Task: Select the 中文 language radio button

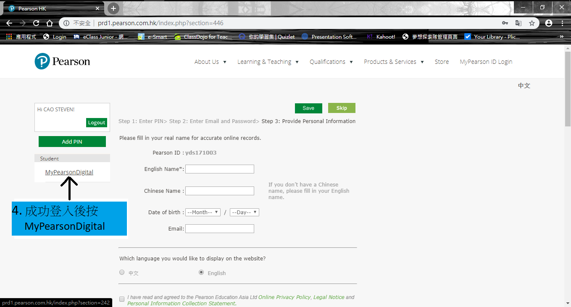Action: point(122,272)
